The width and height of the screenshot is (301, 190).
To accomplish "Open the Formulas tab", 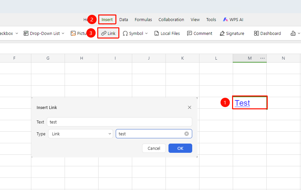I will (x=143, y=19).
